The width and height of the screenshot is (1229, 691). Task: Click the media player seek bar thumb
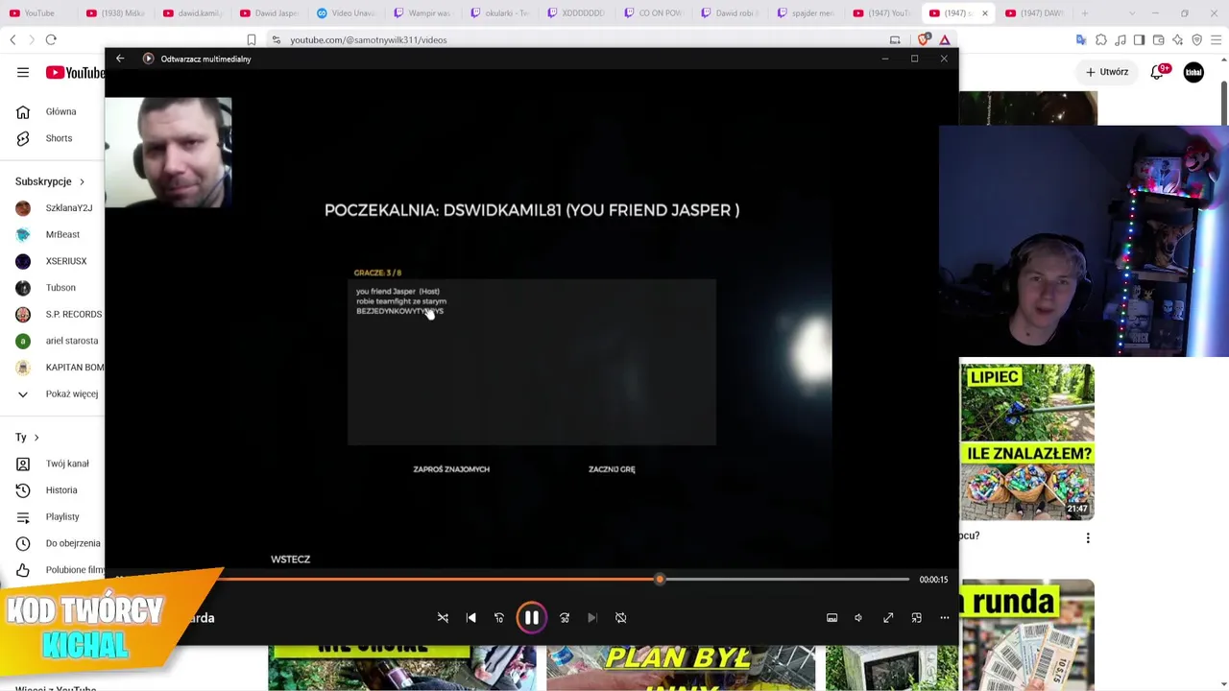(x=660, y=579)
